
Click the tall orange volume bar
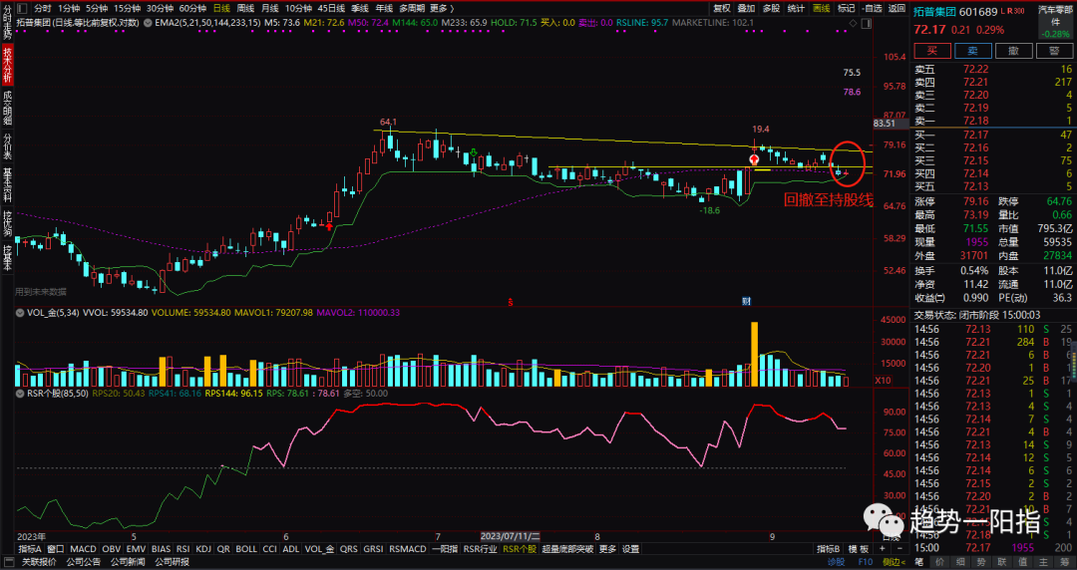coord(754,354)
